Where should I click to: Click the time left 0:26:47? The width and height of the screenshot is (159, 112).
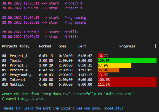(85, 56)
